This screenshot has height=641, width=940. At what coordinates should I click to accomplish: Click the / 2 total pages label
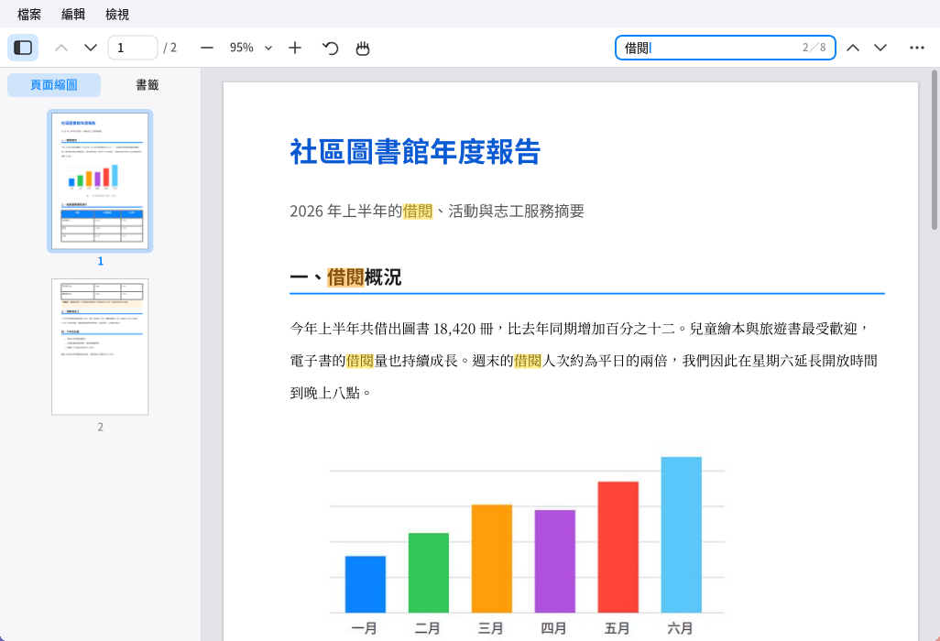170,48
